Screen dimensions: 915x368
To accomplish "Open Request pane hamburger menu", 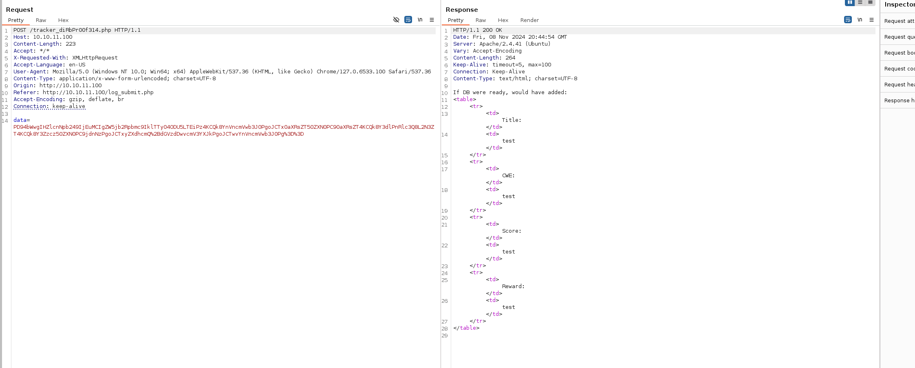I will click(432, 20).
